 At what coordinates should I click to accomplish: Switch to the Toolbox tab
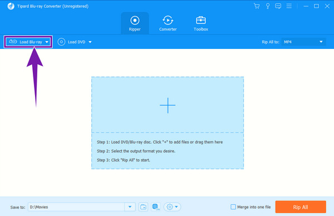(x=201, y=23)
